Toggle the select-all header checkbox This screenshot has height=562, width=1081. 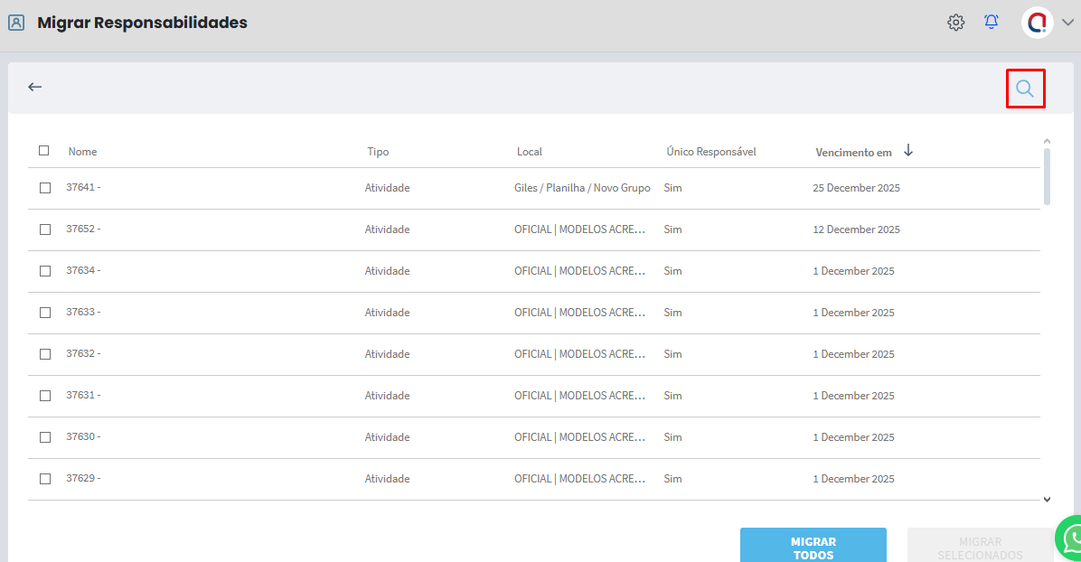coord(44,151)
